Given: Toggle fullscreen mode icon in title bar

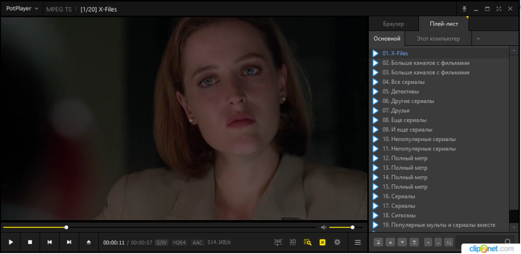Looking at the screenshot, I should (x=499, y=9).
